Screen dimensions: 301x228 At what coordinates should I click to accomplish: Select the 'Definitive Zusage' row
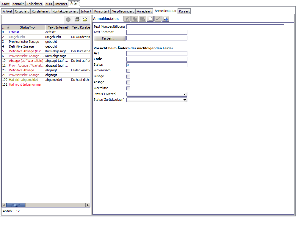point(46,46)
